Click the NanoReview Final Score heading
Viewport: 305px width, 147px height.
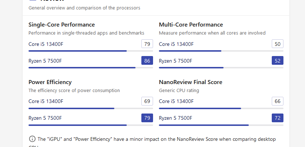pos(191,82)
